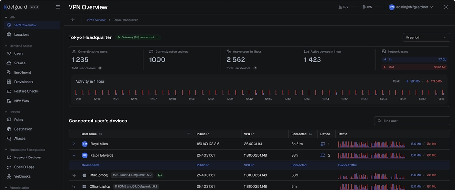Click the Floyd Miles traffic chart
The height and width of the screenshot is (190, 455).
pos(371,144)
